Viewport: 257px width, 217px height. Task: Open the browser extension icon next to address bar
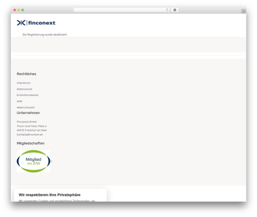pos(175,10)
